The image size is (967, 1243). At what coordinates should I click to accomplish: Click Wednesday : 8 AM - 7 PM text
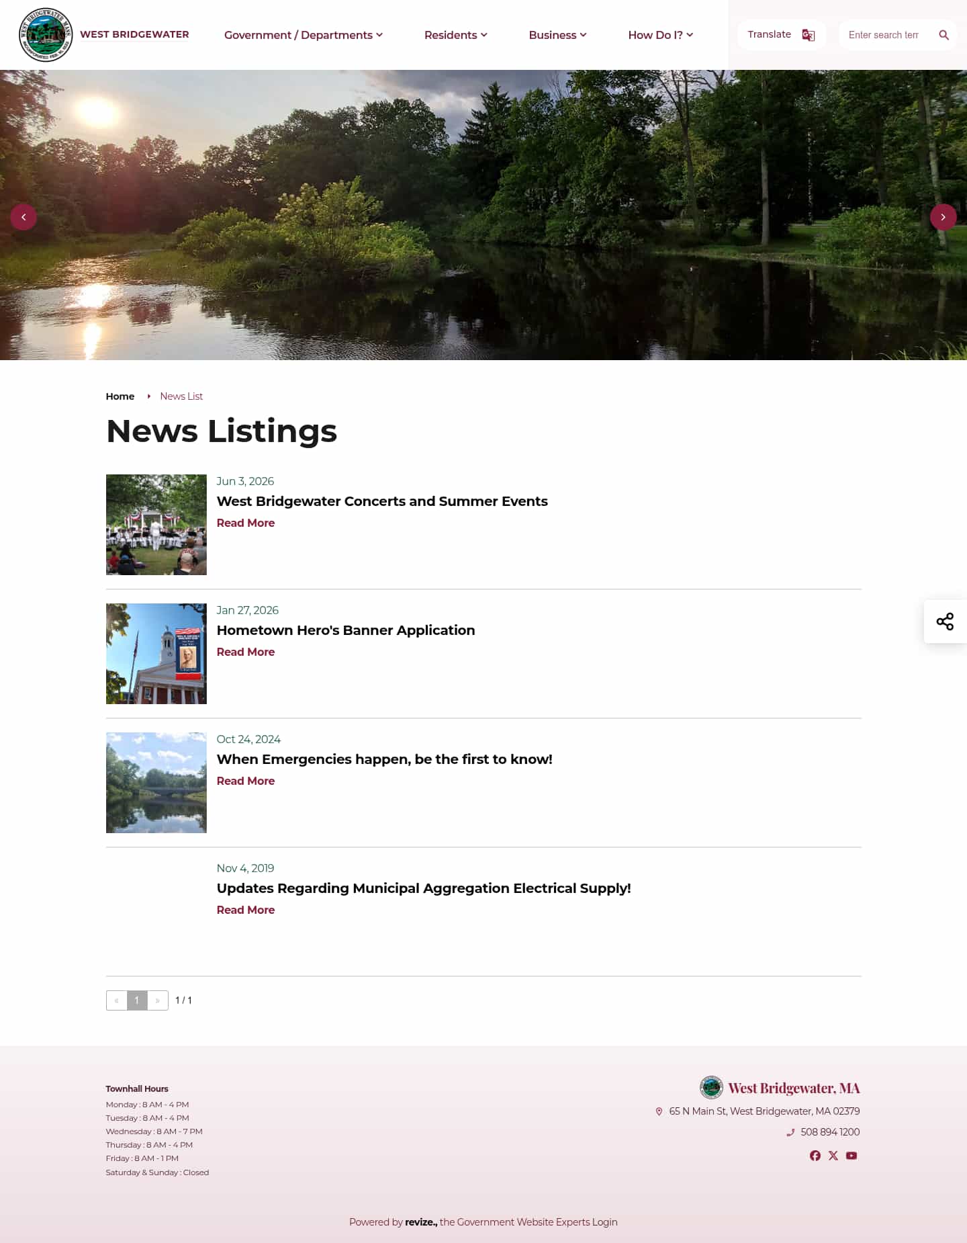[x=154, y=1131]
